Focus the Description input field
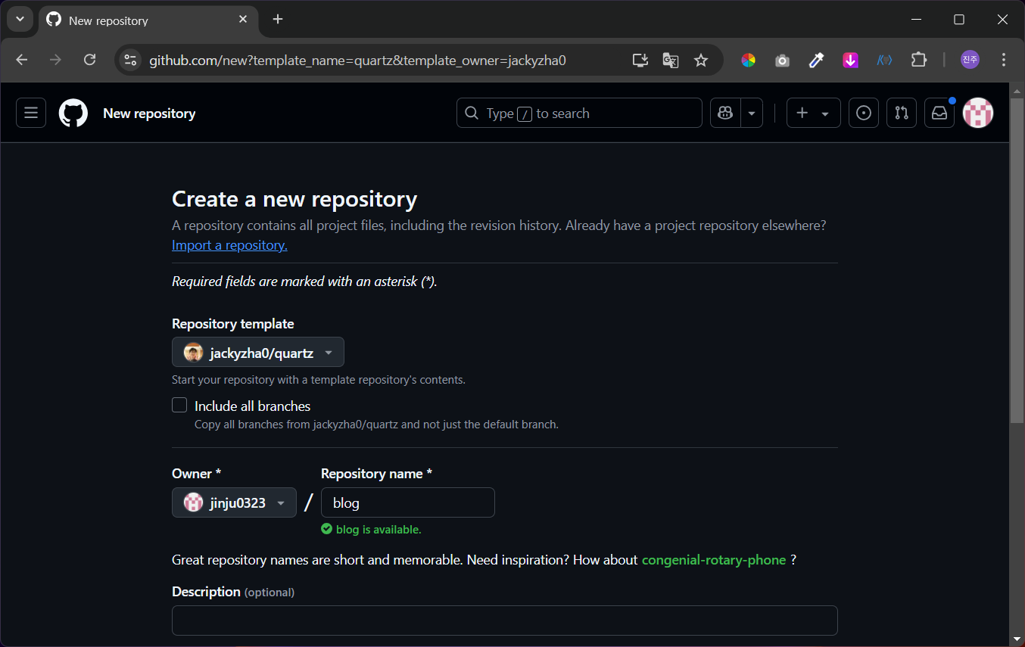Viewport: 1025px width, 647px height. click(x=504, y=620)
